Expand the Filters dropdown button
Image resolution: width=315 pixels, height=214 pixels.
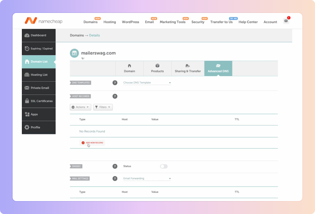click(x=103, y=107)
